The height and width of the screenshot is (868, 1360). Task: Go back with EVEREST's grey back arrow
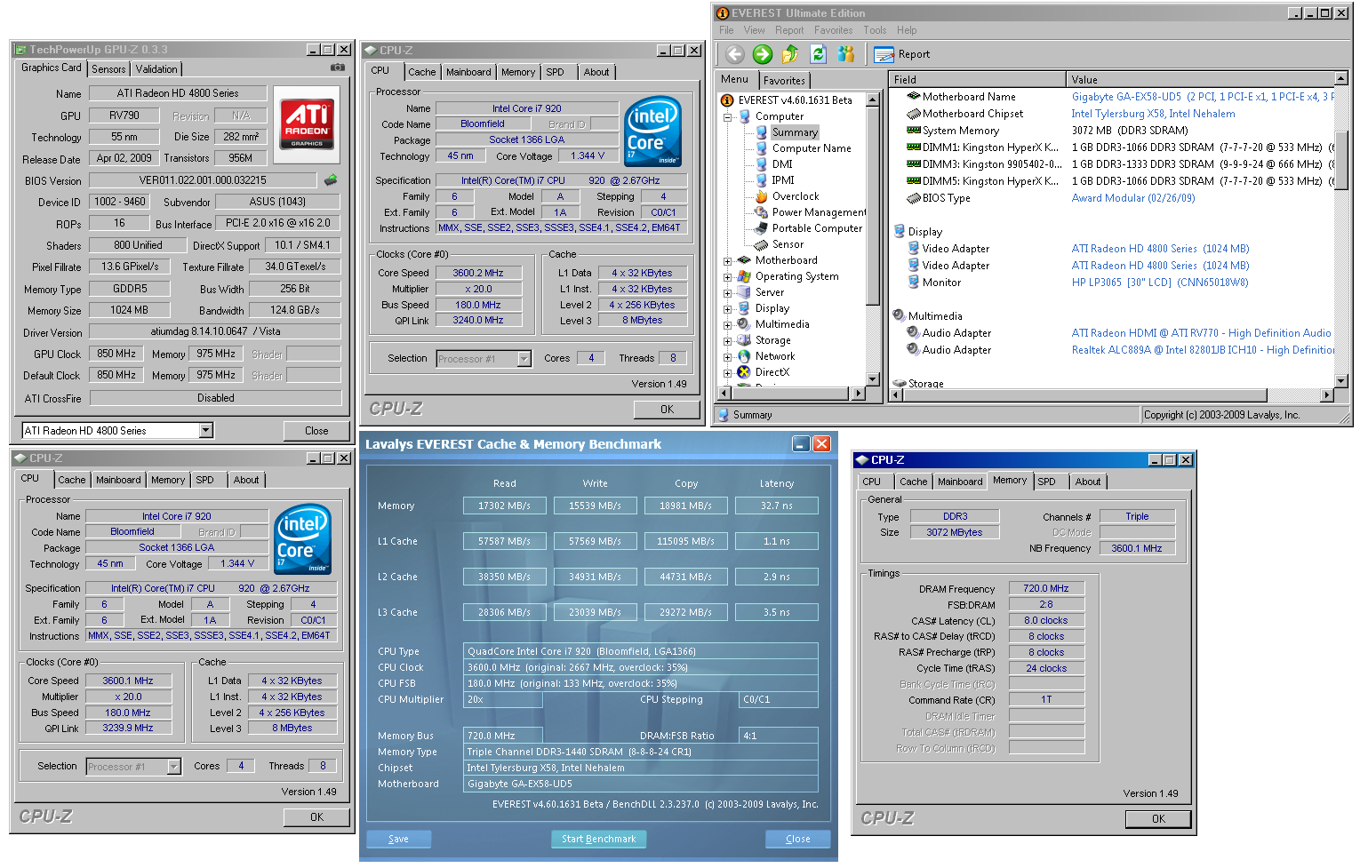[x=734, y=54]
